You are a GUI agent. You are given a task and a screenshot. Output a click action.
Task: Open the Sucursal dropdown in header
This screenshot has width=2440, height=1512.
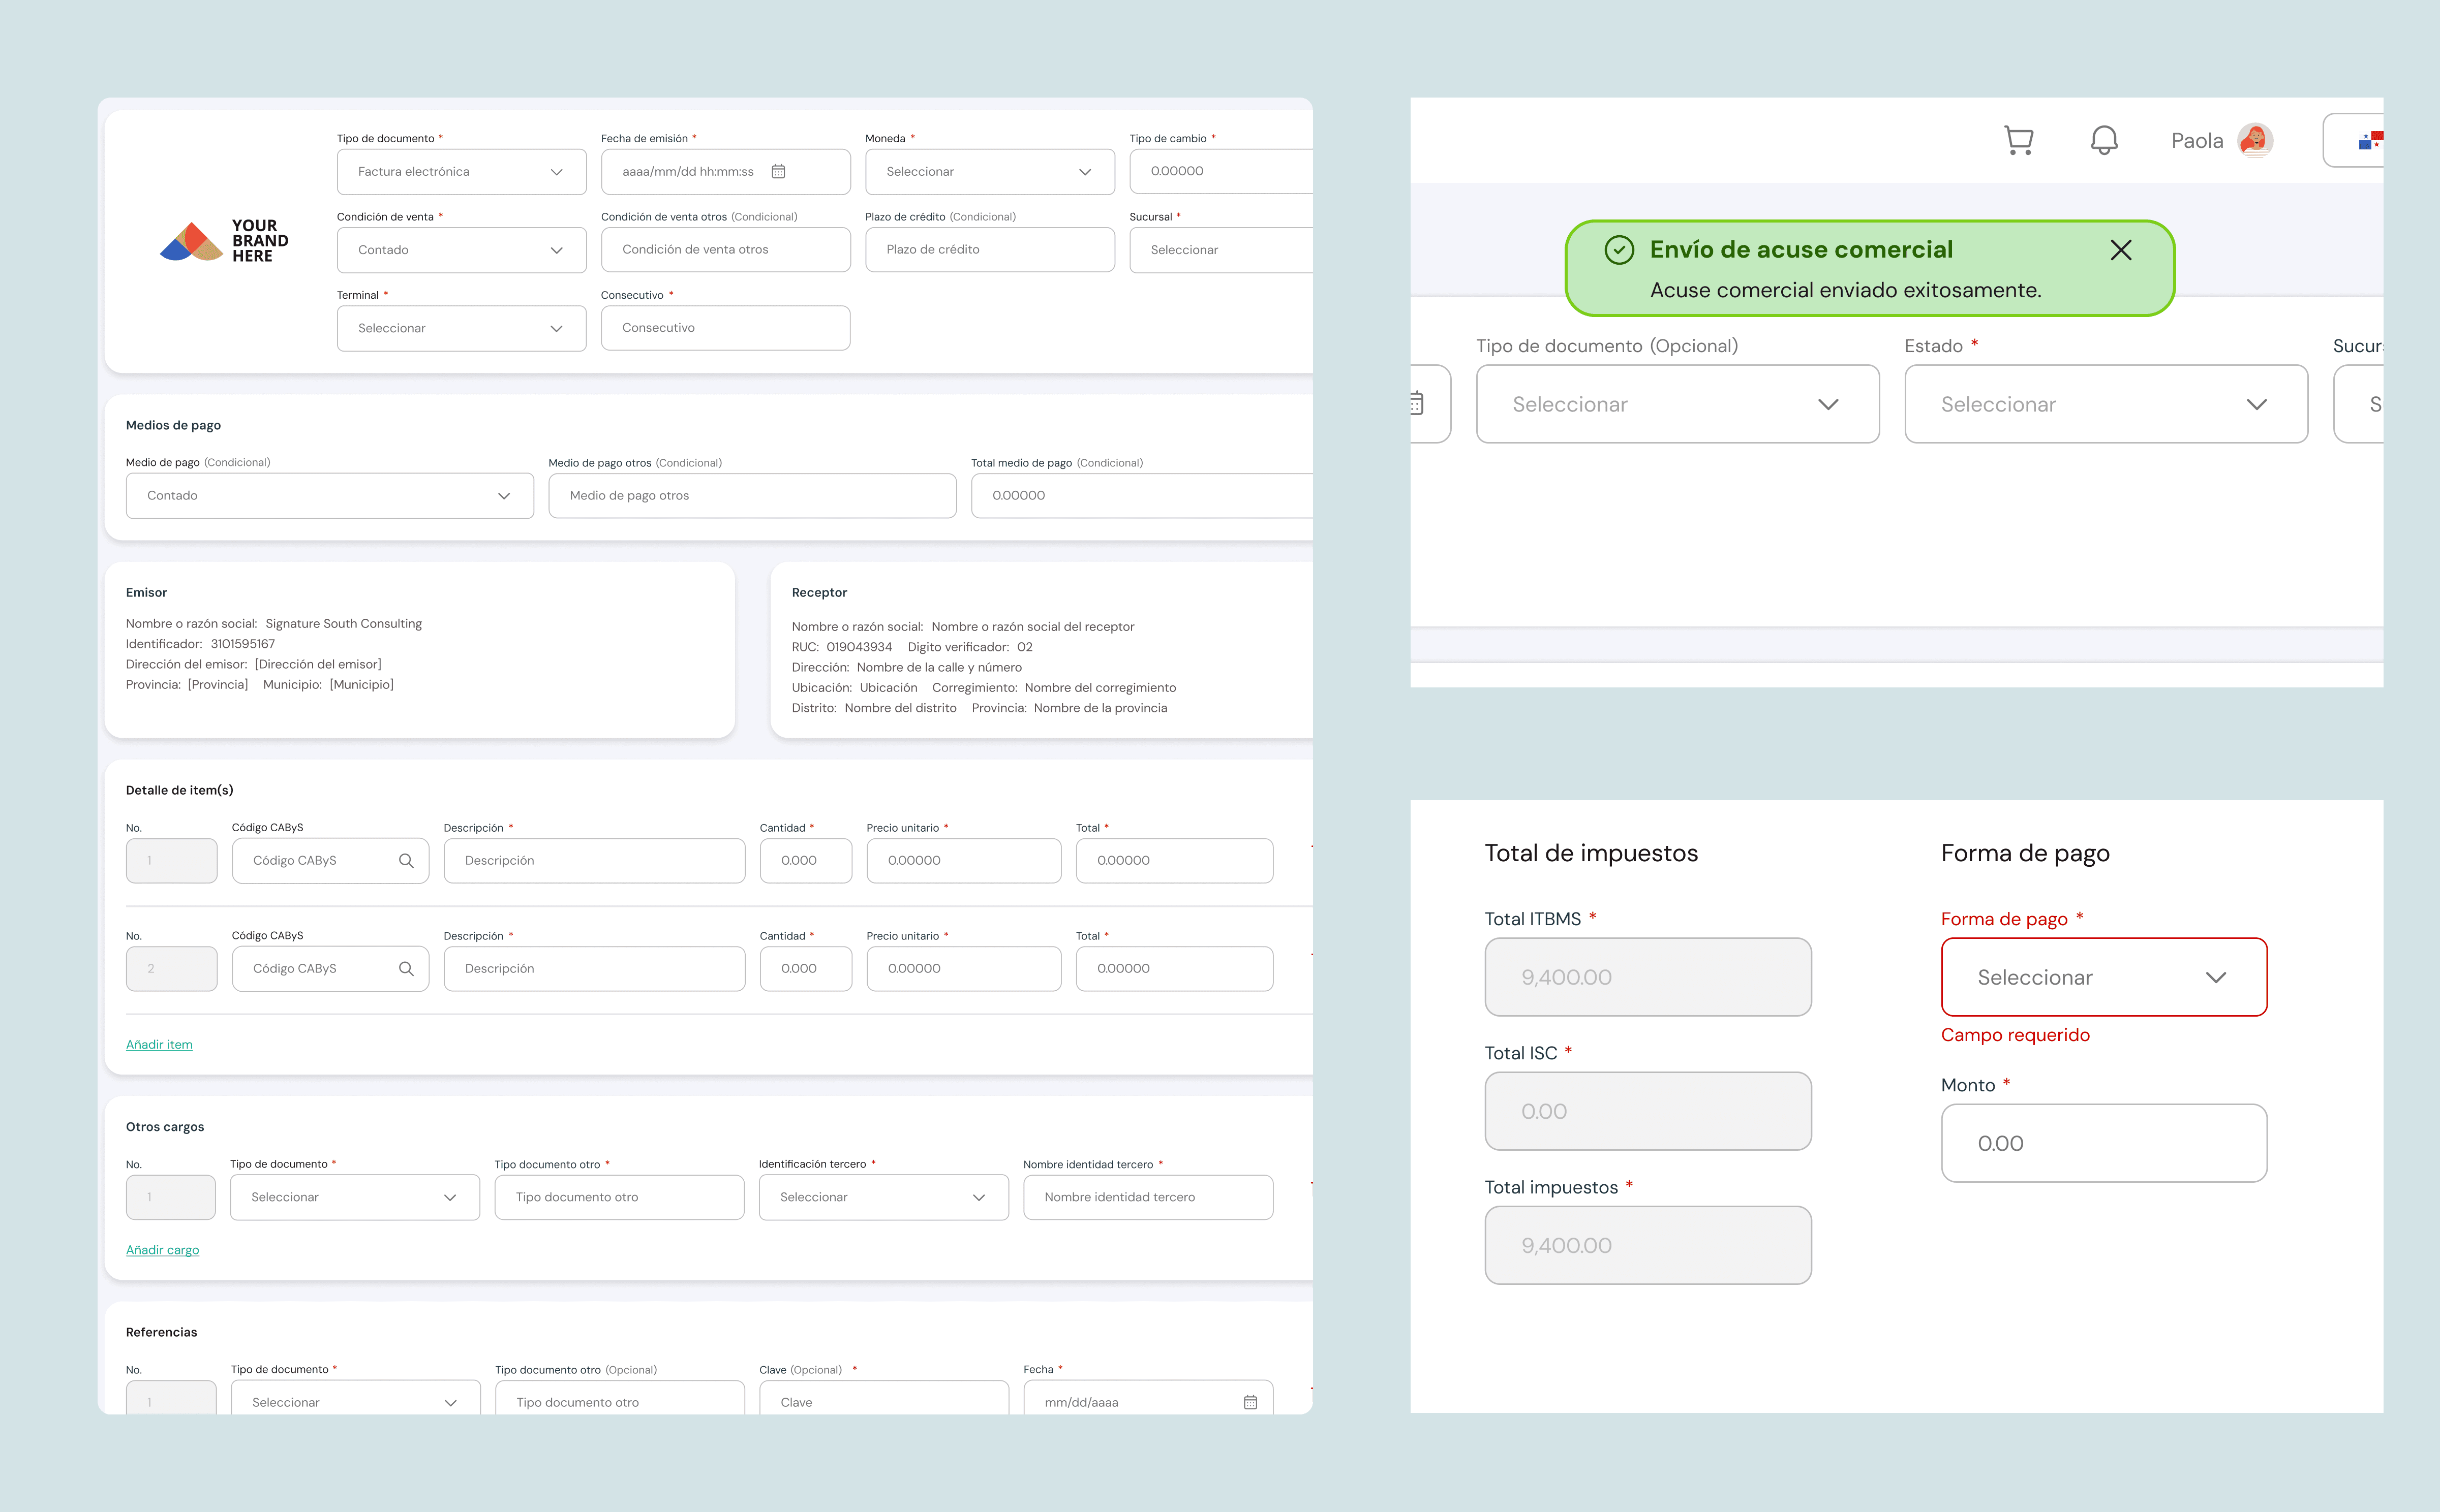pyautogui.click(x=1221, y=250)
